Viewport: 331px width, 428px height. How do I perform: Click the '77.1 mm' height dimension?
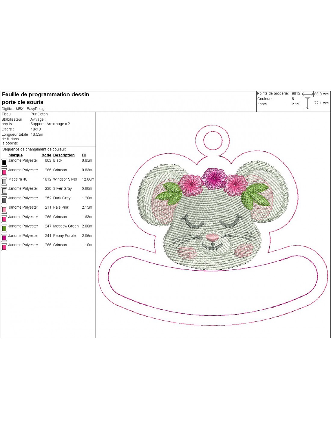point(321,103)
